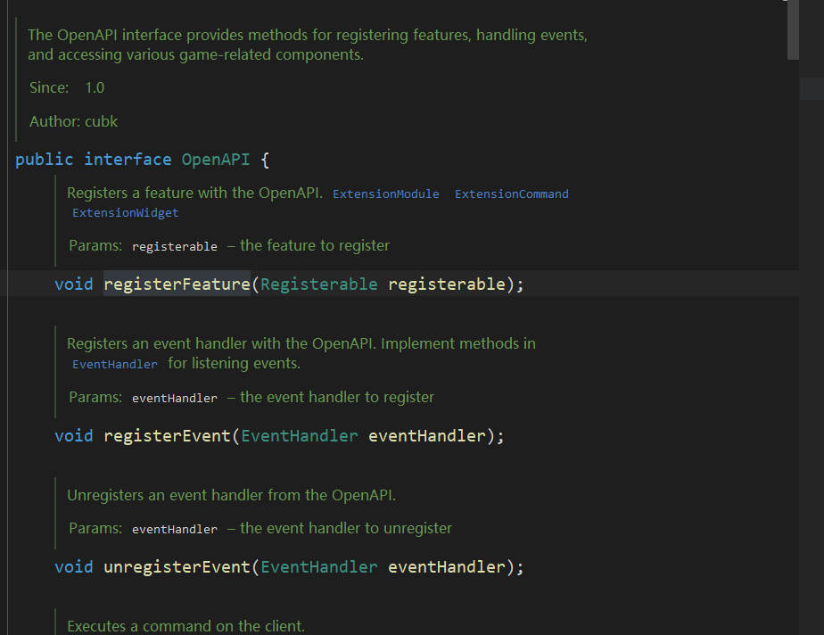Click 'registerable' in the Params doc
Viewport: 824px width, 635px height.
[175, 246]
